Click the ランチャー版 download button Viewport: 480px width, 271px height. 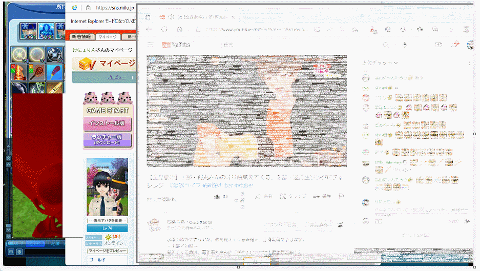point(107,139)
